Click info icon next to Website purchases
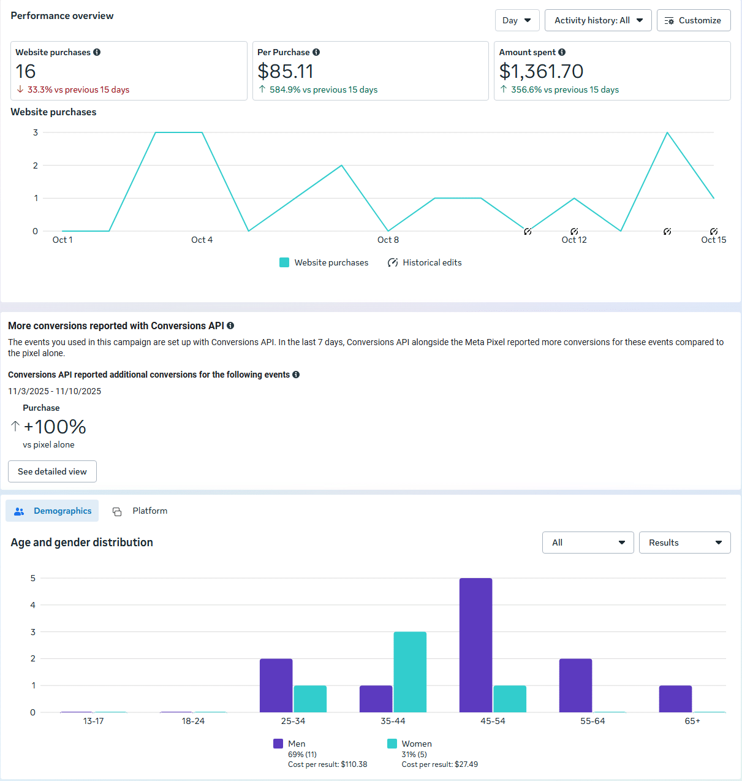742x781 pixels. (97, 52)
